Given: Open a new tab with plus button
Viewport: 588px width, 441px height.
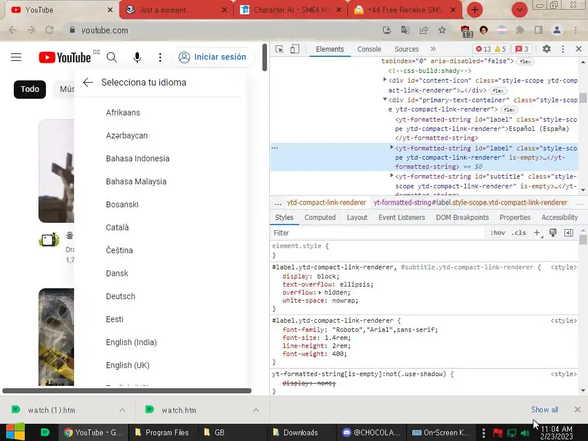Looking at the screenshot, I should pyautogui.click(x=475, y=10).
